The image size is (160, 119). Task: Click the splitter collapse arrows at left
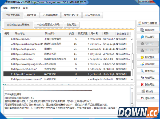point(4,84)
